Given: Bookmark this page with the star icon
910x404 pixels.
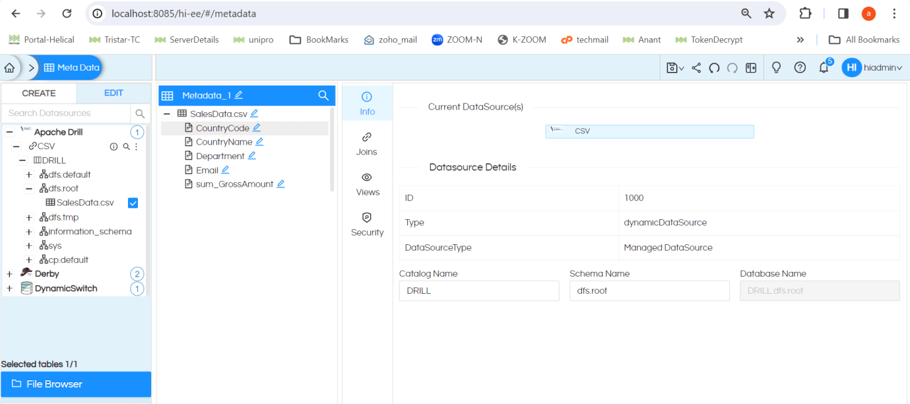Looking at the screenshot, I should click(769, 13).
